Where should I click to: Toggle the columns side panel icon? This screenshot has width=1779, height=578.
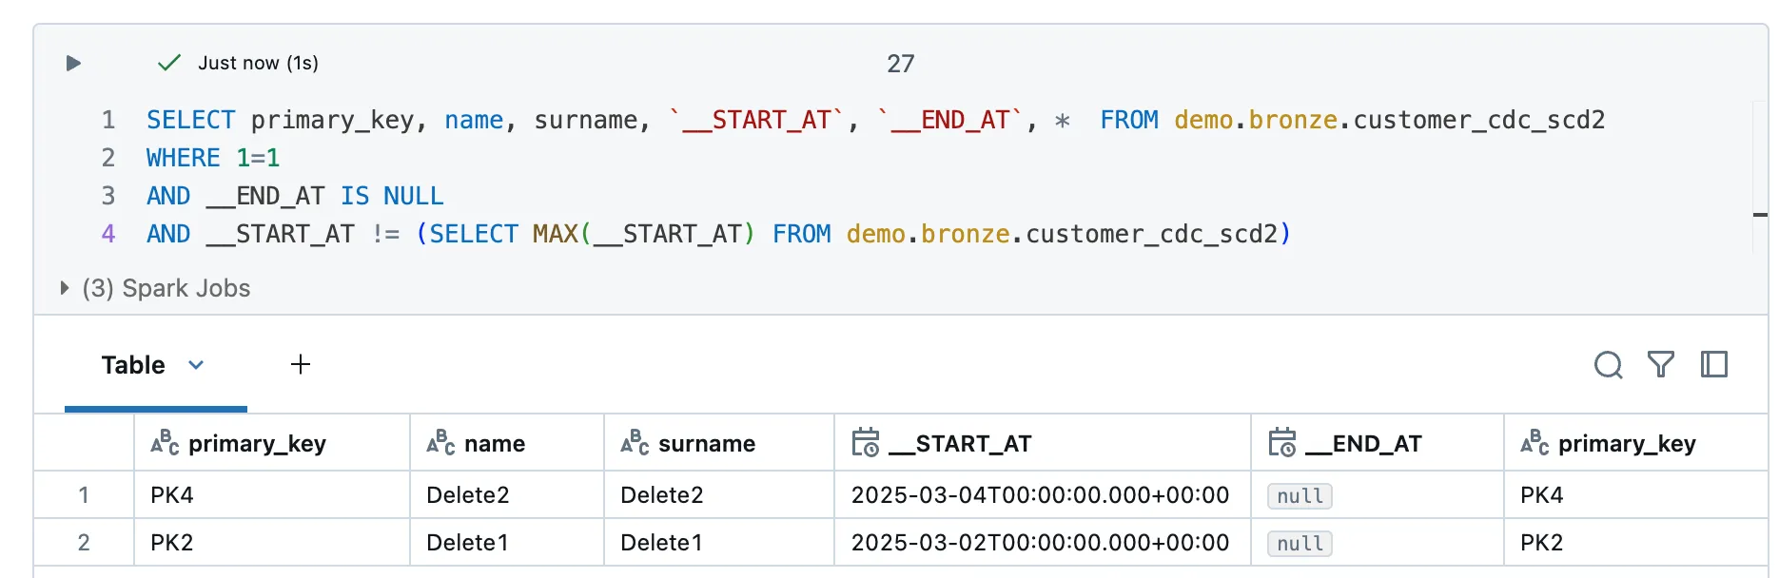coord(1713,365)
